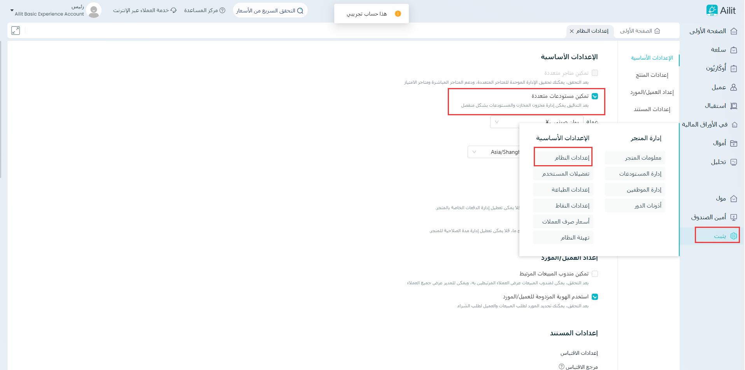Click the fullscreen expand icon
This screenshot has height=370, width=745.
click(x=16, y=30)
